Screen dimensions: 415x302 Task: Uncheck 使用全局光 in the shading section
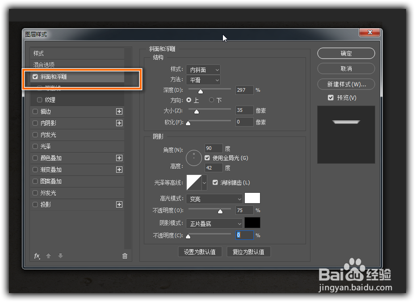pos(207,157)
